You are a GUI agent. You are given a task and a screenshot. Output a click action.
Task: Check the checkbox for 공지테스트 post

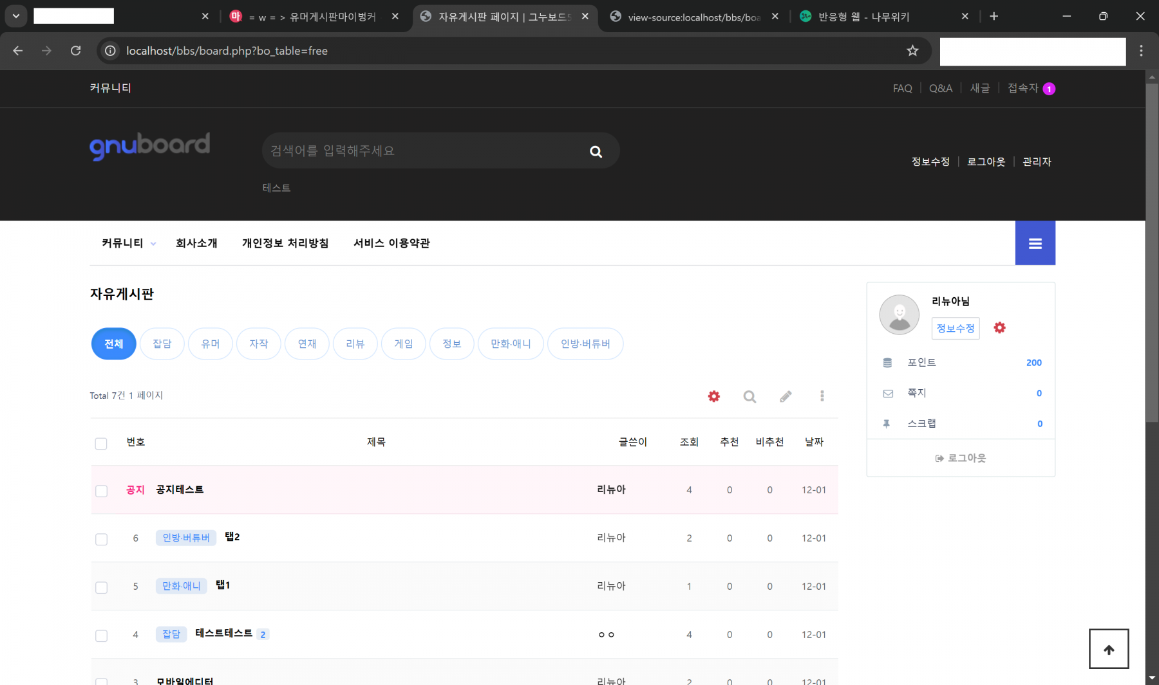click(x=101, y=491)
